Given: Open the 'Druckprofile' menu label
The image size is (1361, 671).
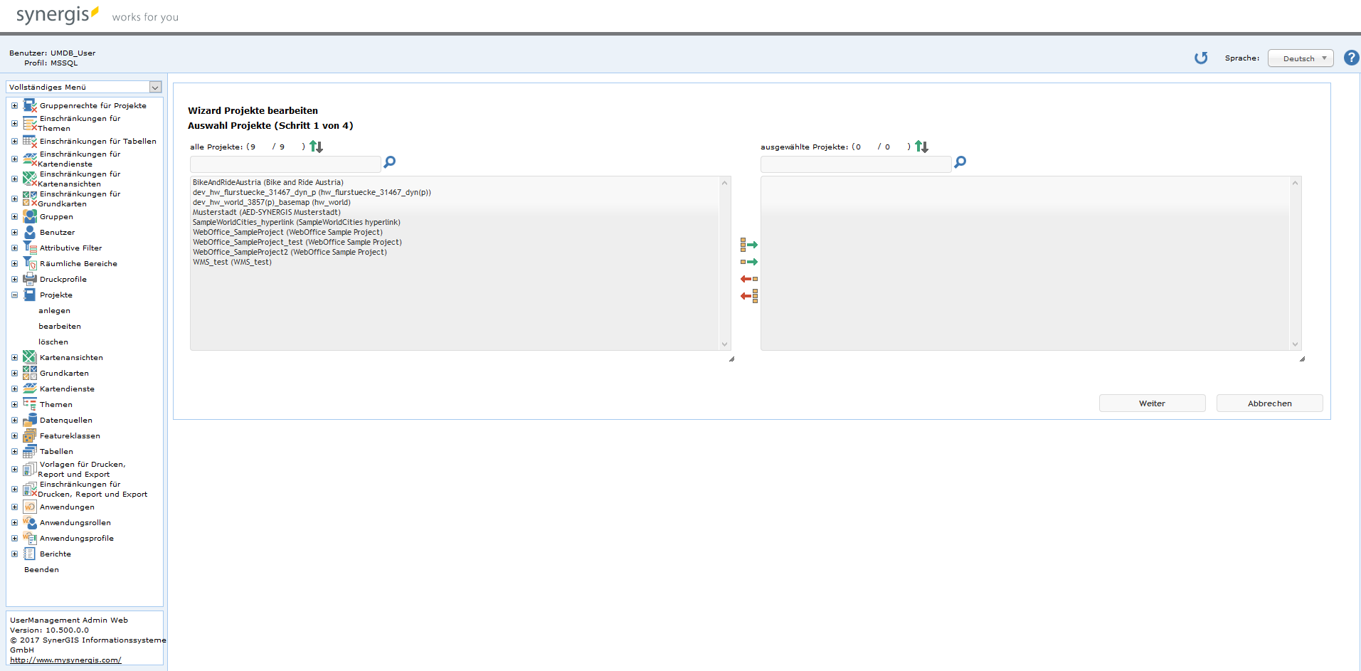Looking at the screenshot, I should click(63, 279).
